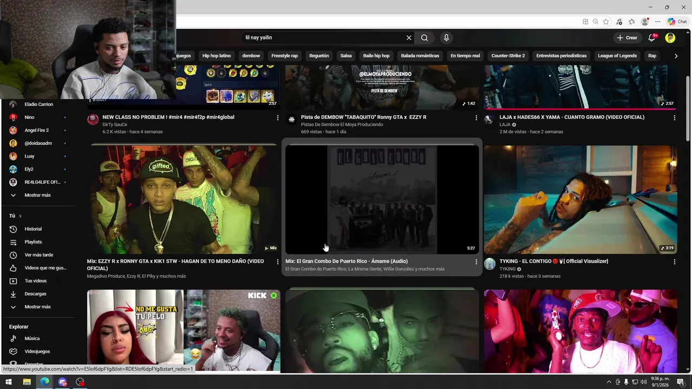This screenshot has height=389, width=692.
Task: Play El Gran Combo Ámame thumbnail
Action: tap(382, 199)
